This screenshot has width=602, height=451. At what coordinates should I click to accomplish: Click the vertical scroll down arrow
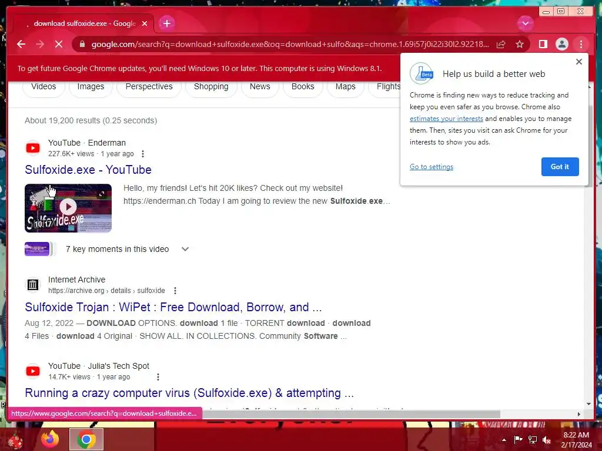point(589,404)
